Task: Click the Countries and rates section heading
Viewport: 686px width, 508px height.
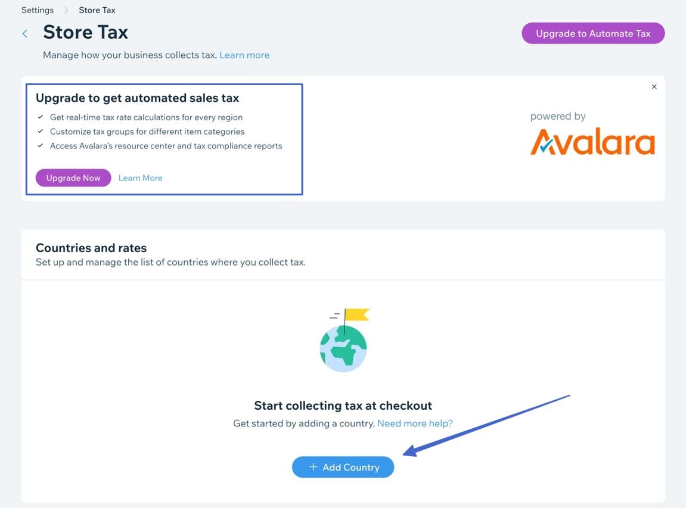Action: tap(91, 248)
